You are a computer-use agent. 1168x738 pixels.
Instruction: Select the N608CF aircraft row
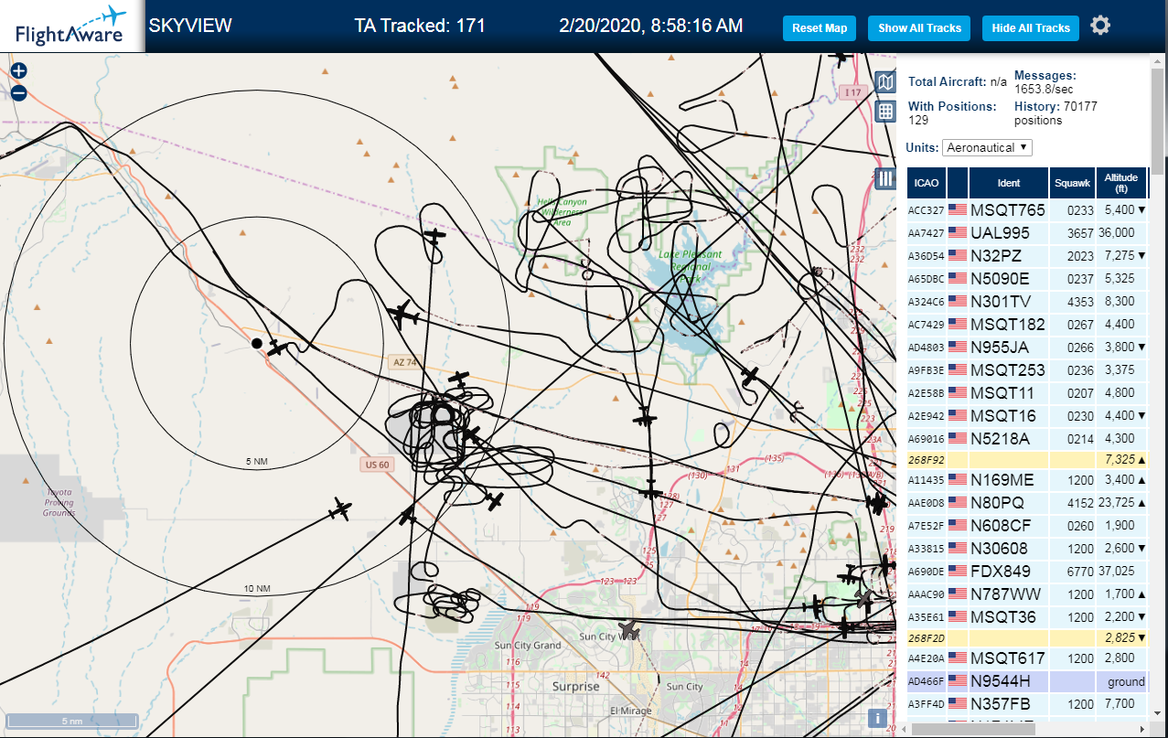[1027, 525]
